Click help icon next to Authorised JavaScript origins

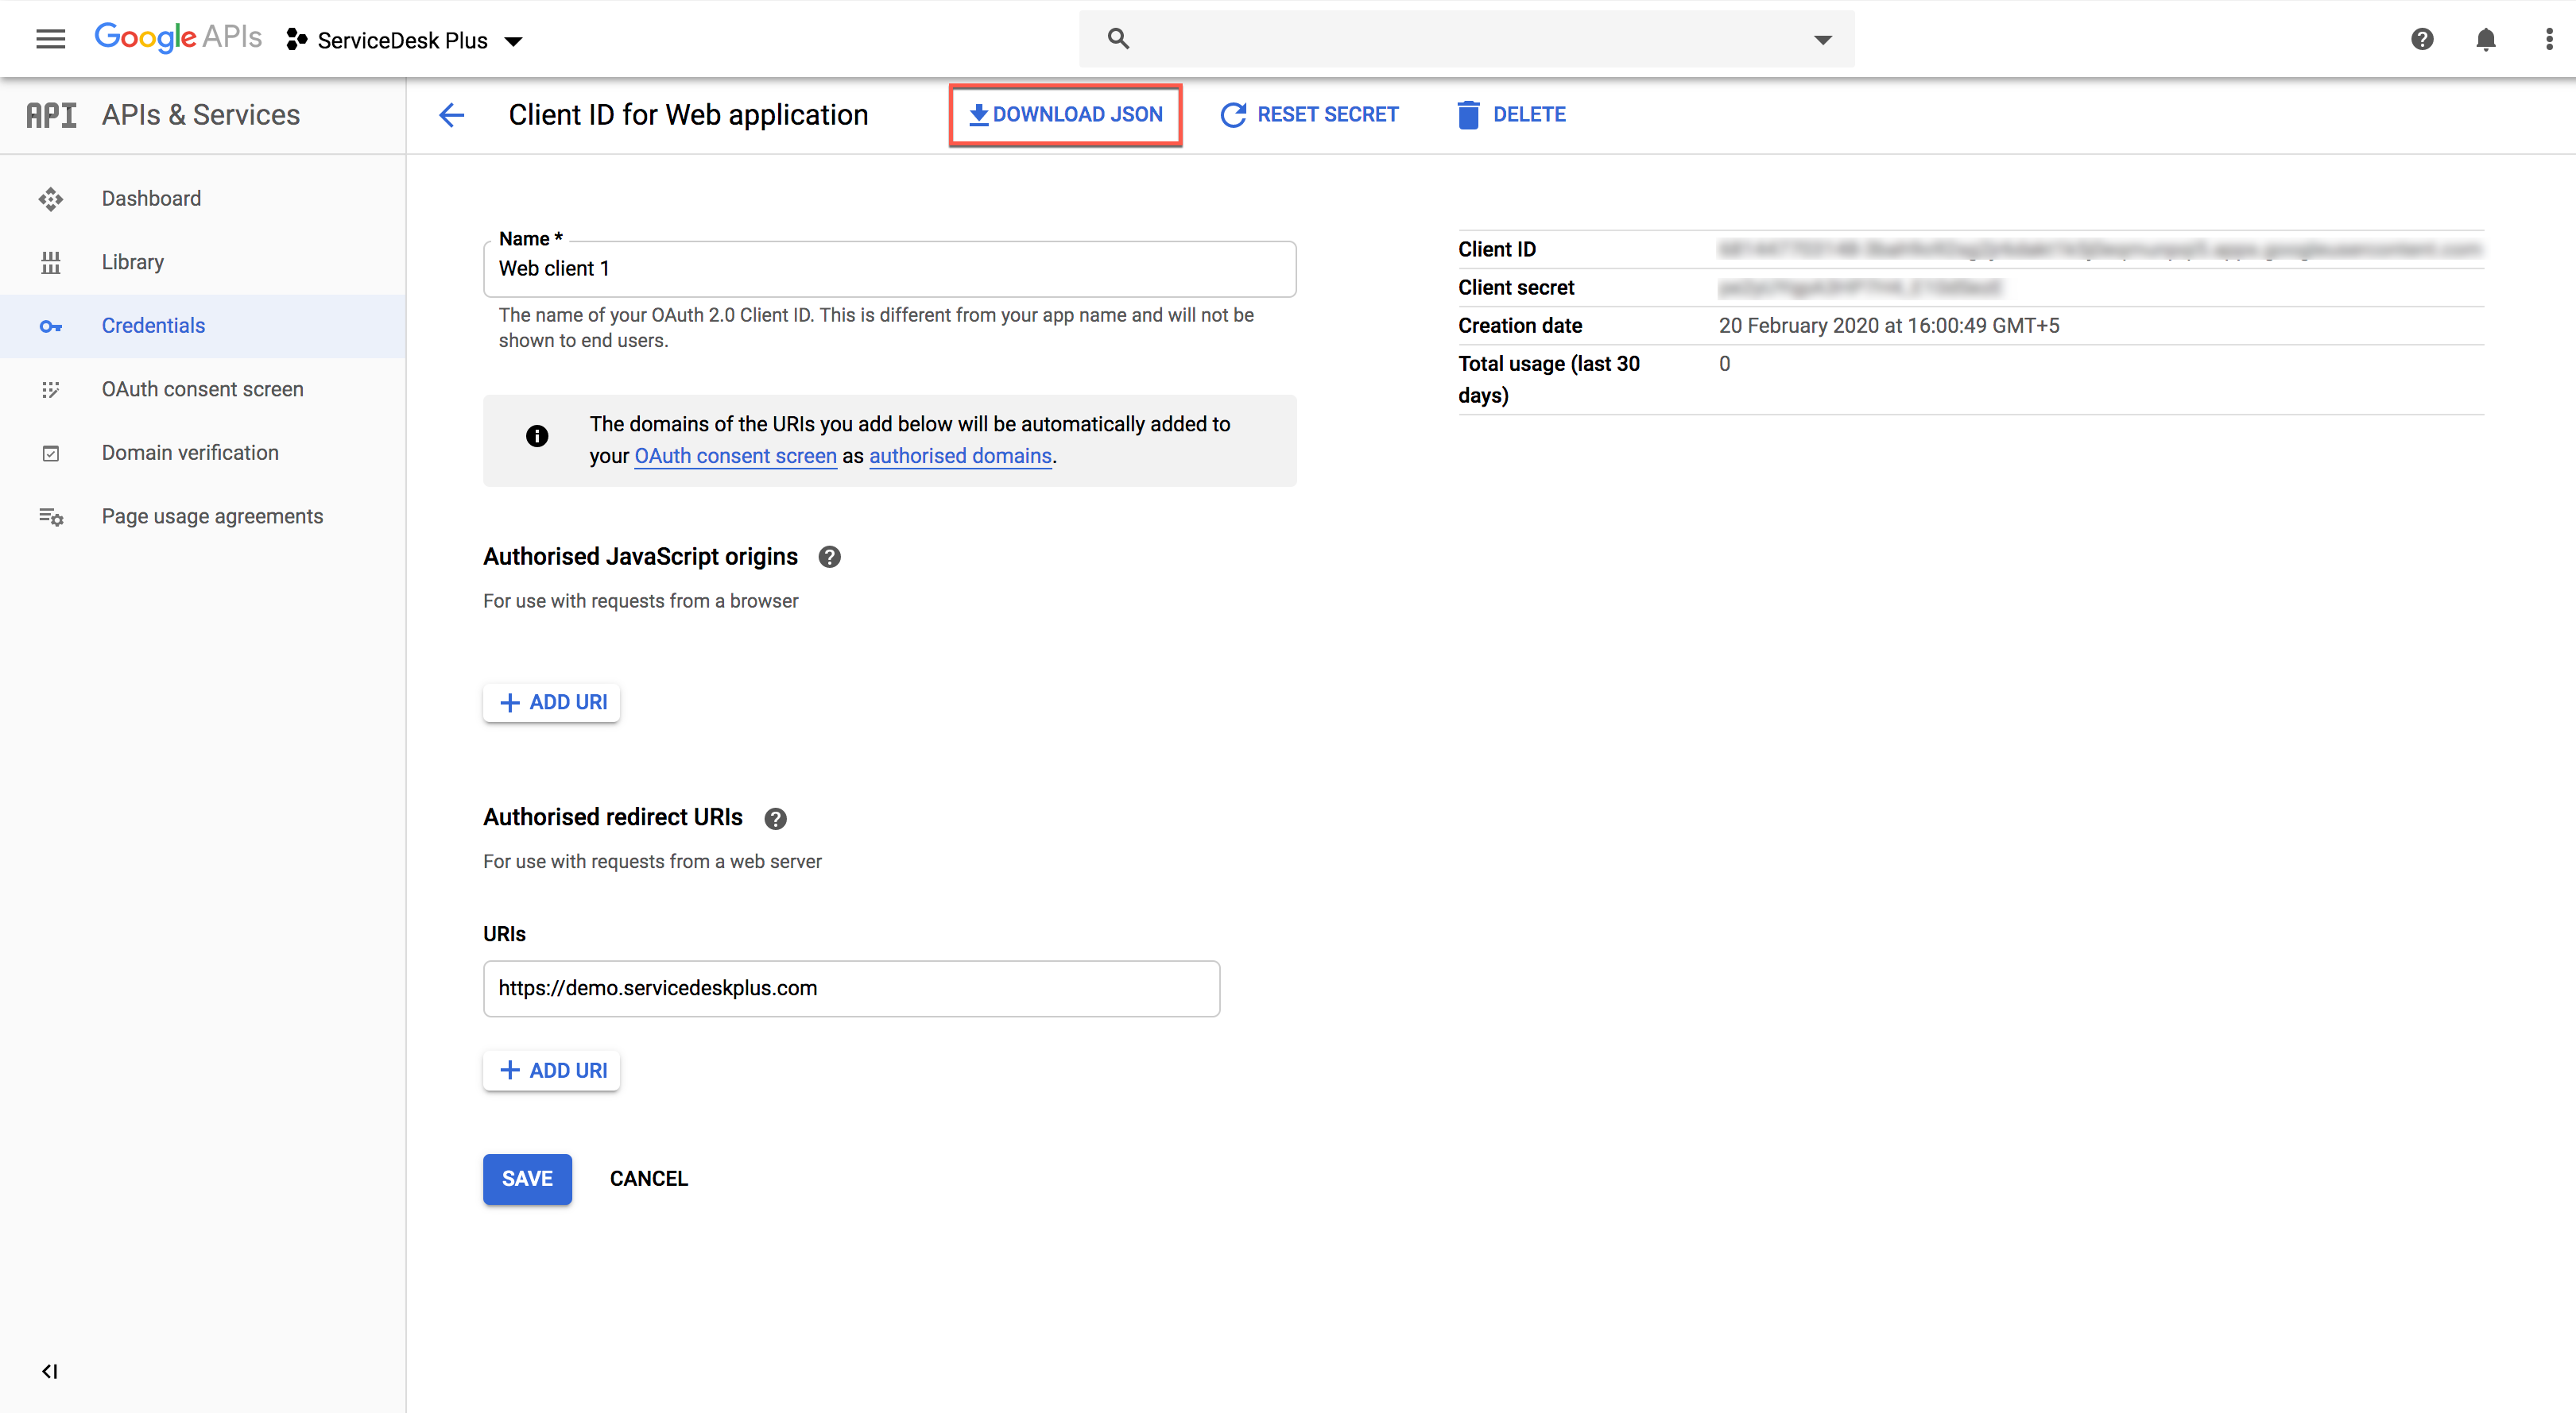point(829,557)
